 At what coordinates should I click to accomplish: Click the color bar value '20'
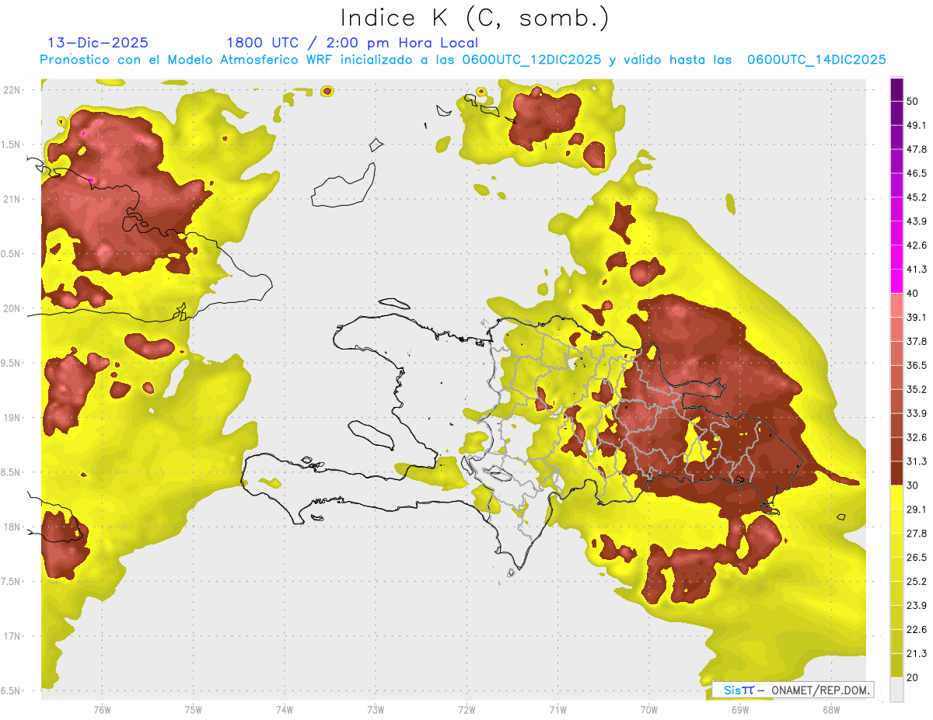point(913,677)
